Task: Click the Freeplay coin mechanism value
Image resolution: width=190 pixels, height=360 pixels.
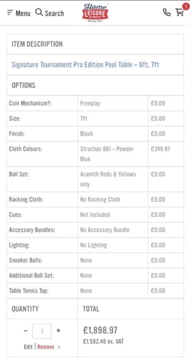Action: [90, 103]
